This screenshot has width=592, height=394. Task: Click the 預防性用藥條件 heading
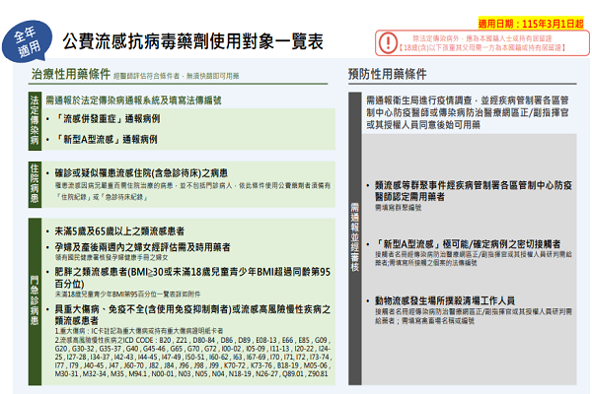point(388,74)
